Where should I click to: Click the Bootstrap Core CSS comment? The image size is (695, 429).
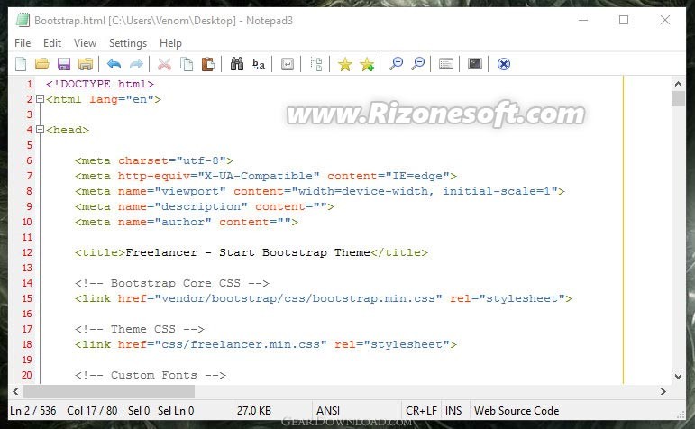pyautogui.click(x=172, y=283)
